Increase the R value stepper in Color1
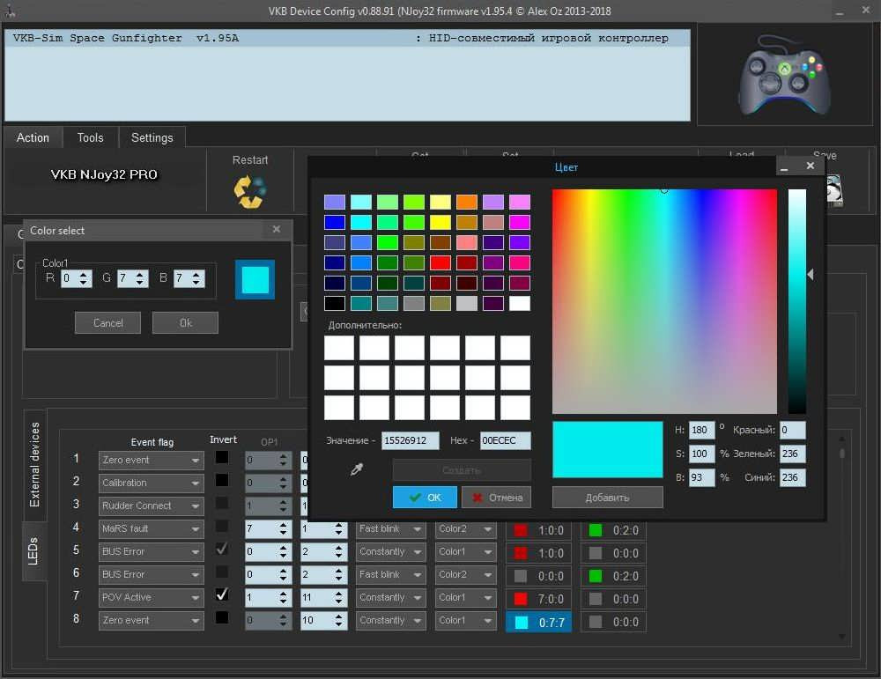The image size is (881, 679). pyautogui.click(x=85, y=275)
